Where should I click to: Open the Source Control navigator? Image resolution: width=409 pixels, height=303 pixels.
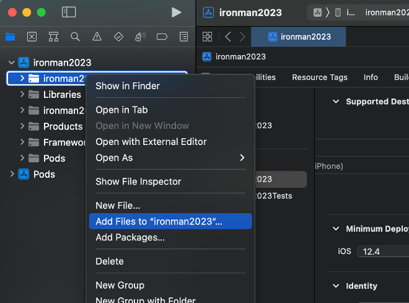[x=32, y=37]
